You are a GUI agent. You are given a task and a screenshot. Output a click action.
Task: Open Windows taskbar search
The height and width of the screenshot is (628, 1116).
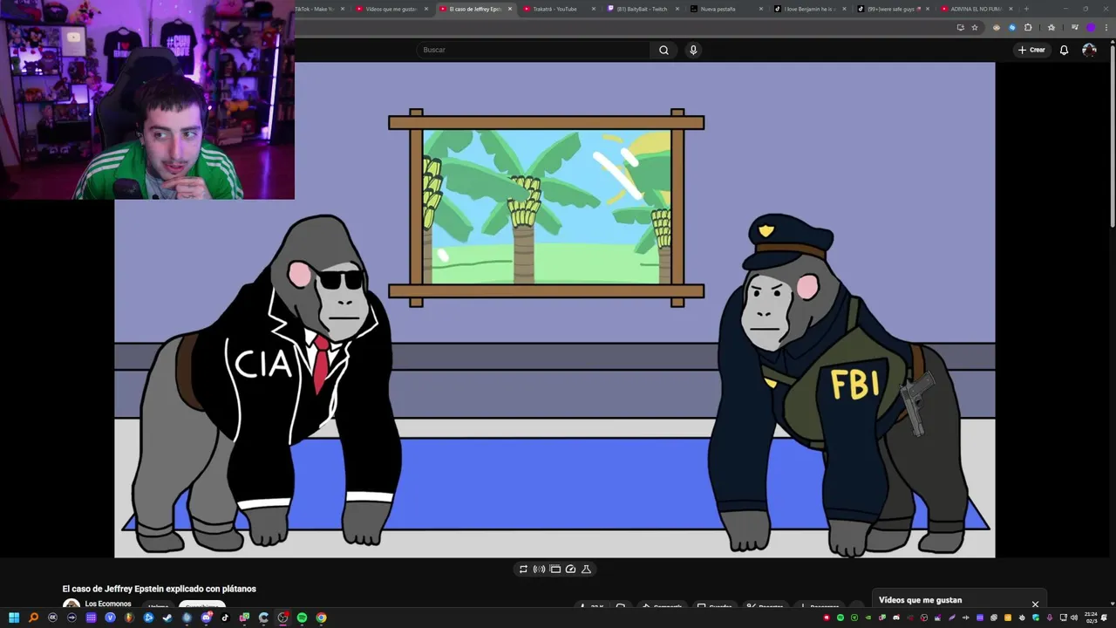pyautogui.click(x=33, y=618)
